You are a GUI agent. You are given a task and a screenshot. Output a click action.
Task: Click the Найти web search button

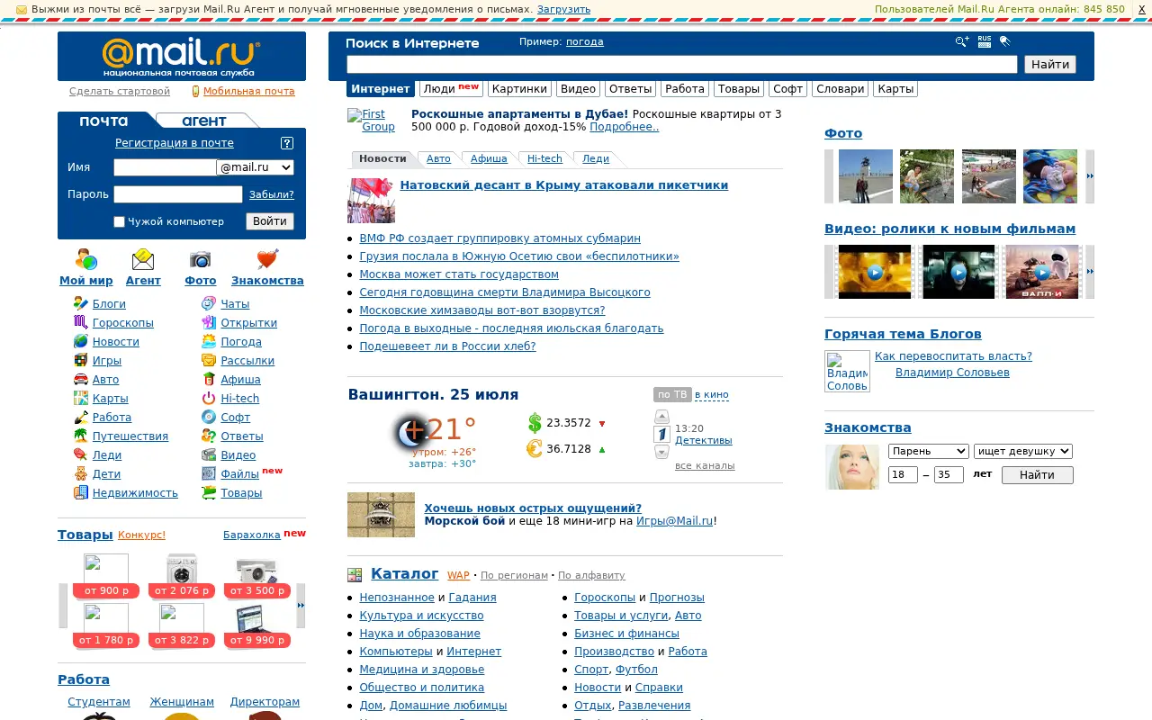pyautogui.click(x=1050, y=64)
